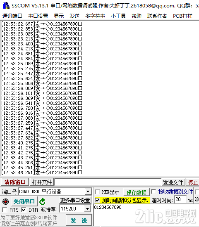This screenshot has width=199, height=227.
Task: Click the 波特率 label
Action: [49, 209]
